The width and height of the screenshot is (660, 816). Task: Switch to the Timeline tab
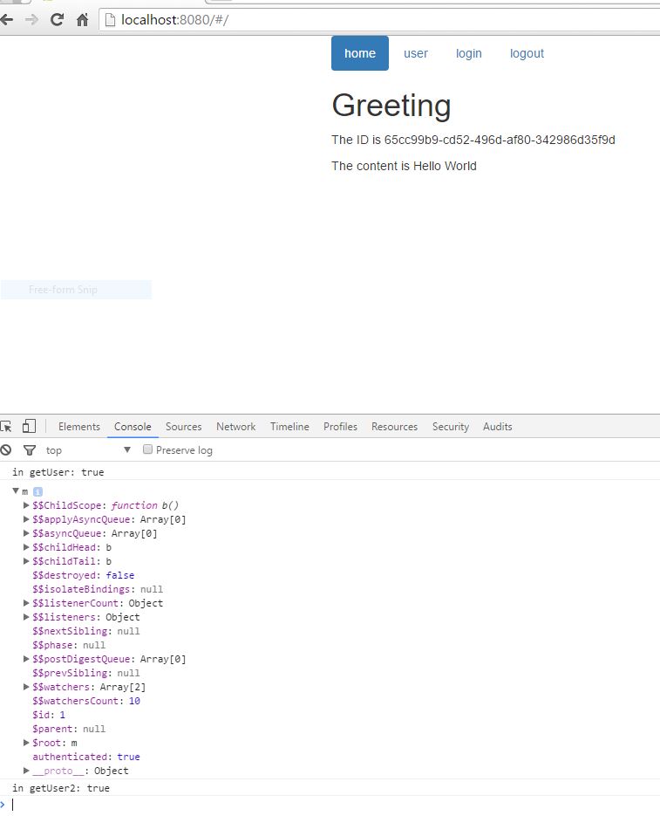click(x=289, y=426)
